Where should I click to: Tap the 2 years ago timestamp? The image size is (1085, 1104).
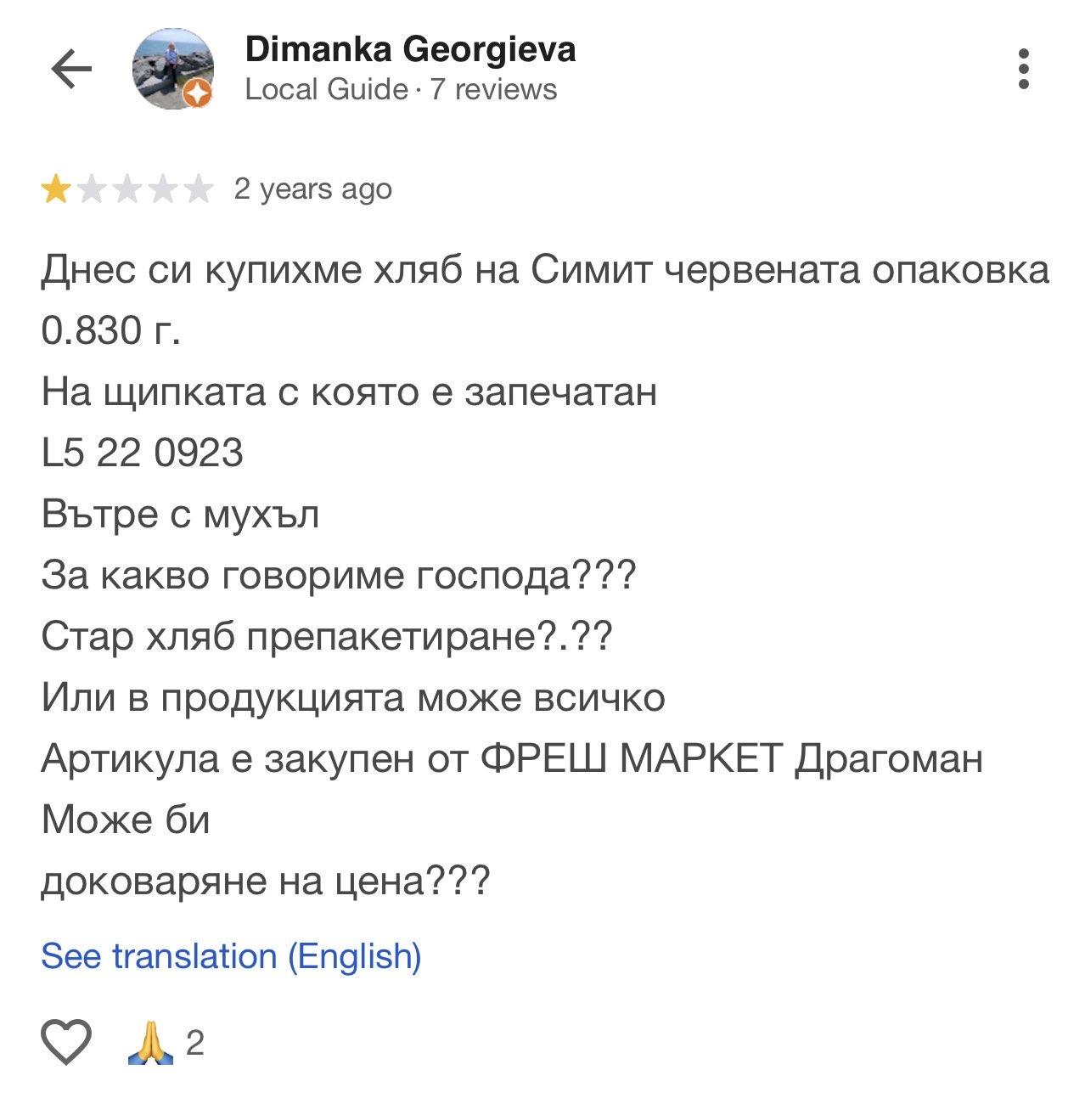(x=312, y=189)
